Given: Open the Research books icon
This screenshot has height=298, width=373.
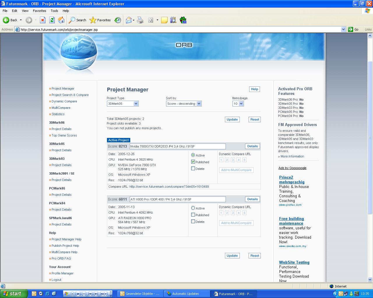Looking at the screenshot, I should pos(173,20).
